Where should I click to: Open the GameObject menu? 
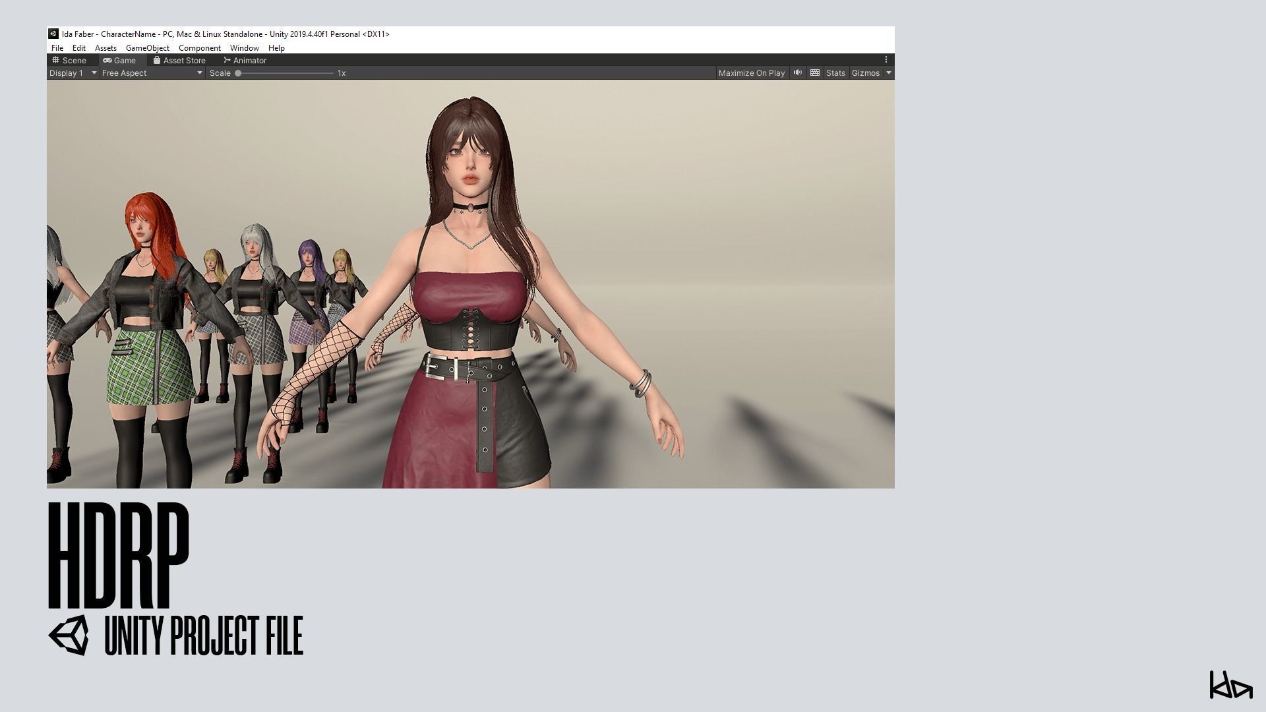[x=147, y=48]
